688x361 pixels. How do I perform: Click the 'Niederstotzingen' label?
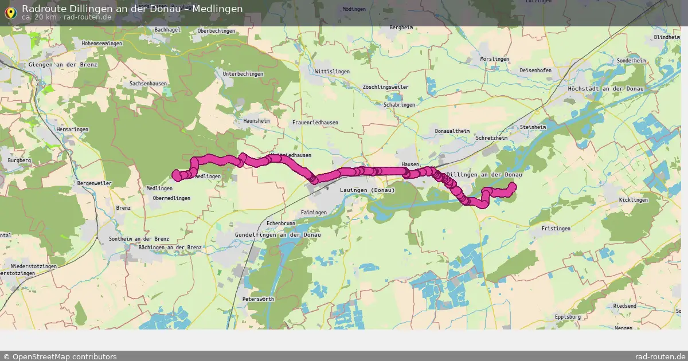click(34, 267)
